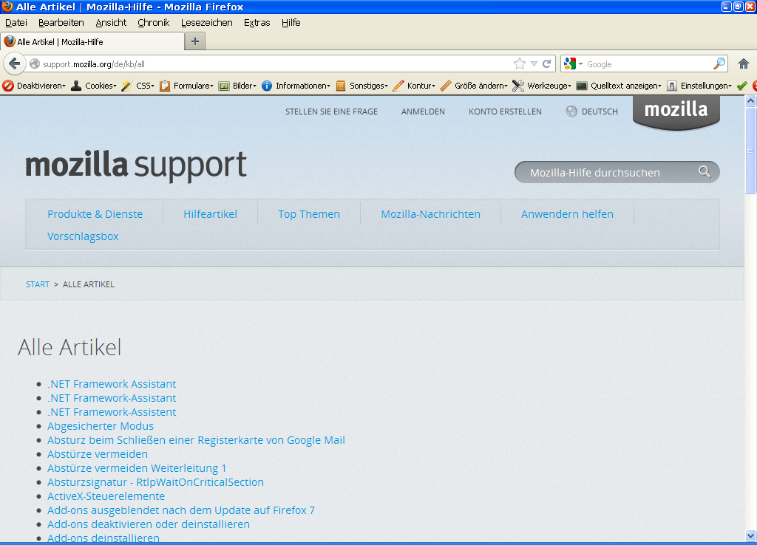Screen dimensions: 757x545
Task: Open ActiveX-Steuerelemente article
Action: [106, 496]
